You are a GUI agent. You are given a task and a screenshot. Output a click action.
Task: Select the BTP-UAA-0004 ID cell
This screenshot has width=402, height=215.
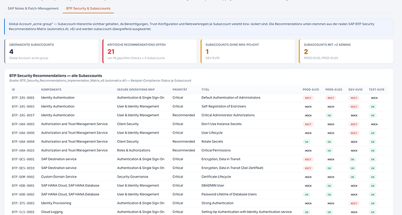point(23,141)
